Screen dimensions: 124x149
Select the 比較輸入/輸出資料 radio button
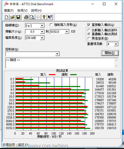coord(89,30)
